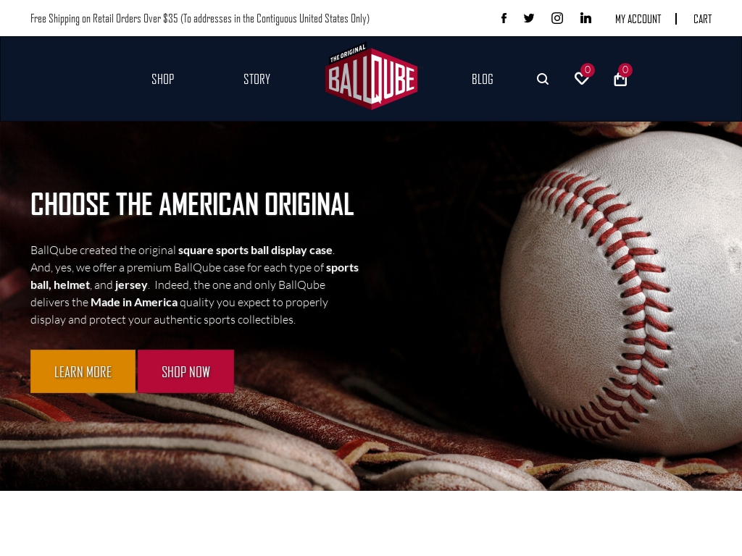The image size is (742, 556).
Task: Visit the Instagram icon link
Action: tap(557, 18)
